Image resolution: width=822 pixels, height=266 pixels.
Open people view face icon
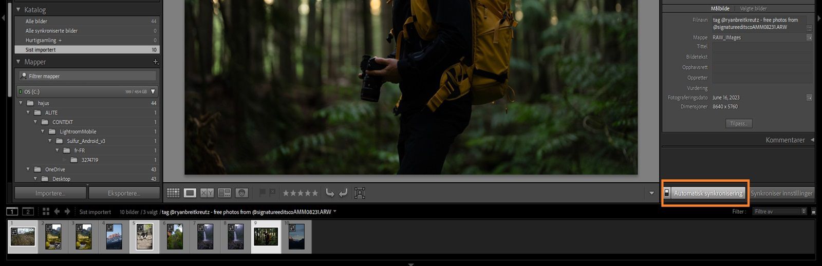(x=242, y=193)
